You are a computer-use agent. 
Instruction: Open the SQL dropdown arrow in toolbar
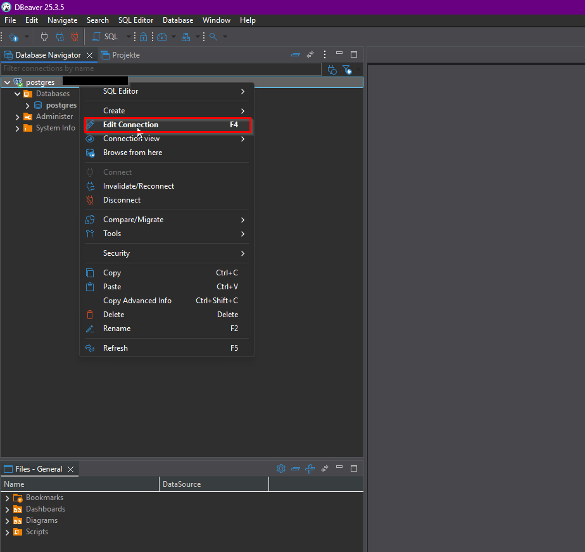pyautogui.click(x=129, y=37)
